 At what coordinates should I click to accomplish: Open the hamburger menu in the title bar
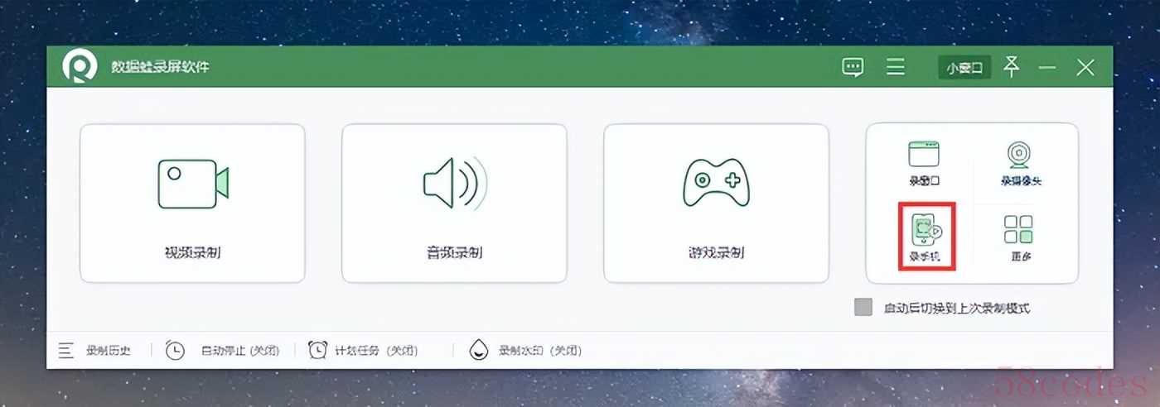[x=895, y=67]
